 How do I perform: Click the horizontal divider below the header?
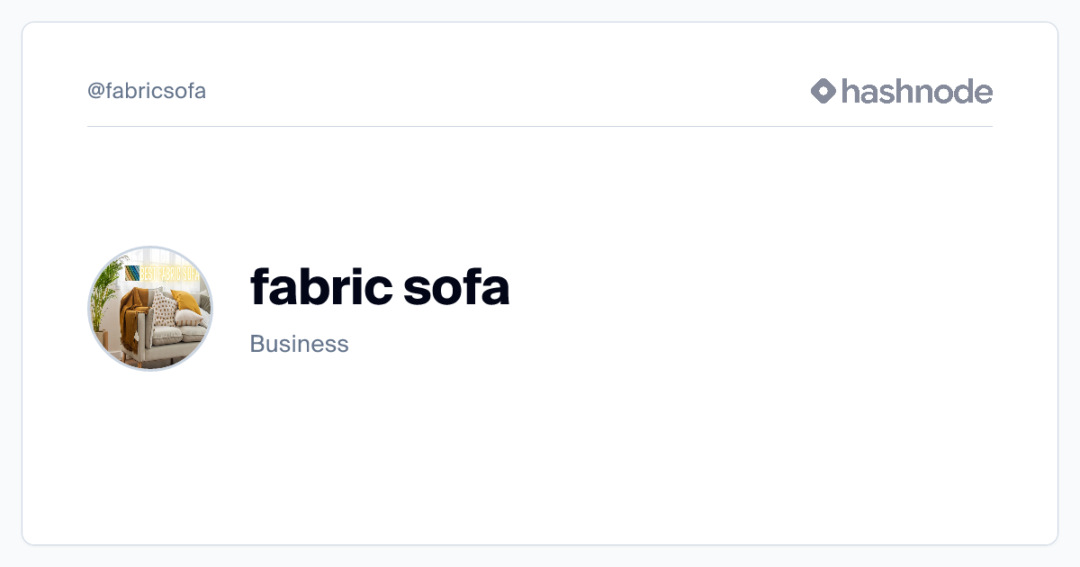[540, 126]
